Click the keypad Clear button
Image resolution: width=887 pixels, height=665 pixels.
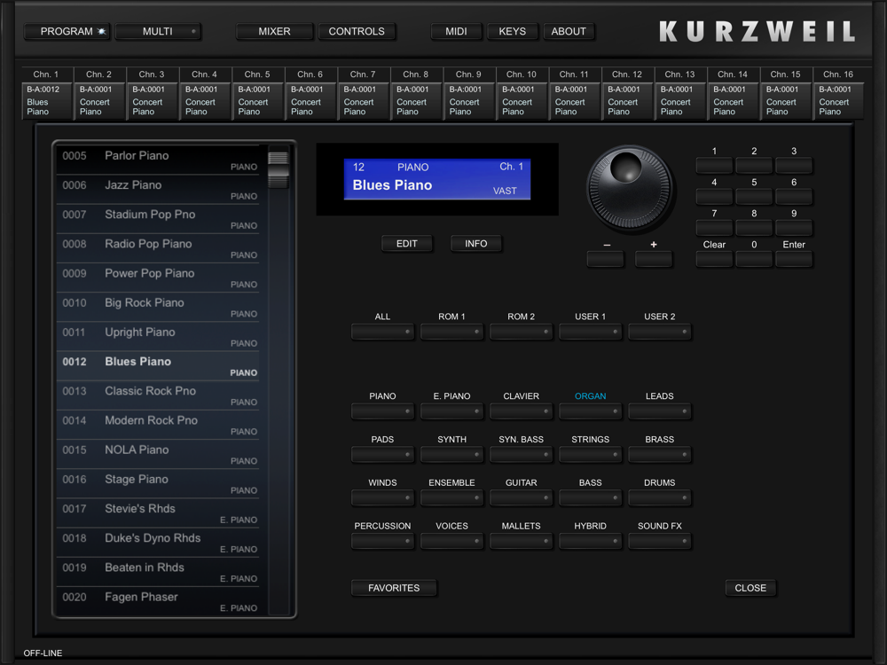click(x=714, y=259)
